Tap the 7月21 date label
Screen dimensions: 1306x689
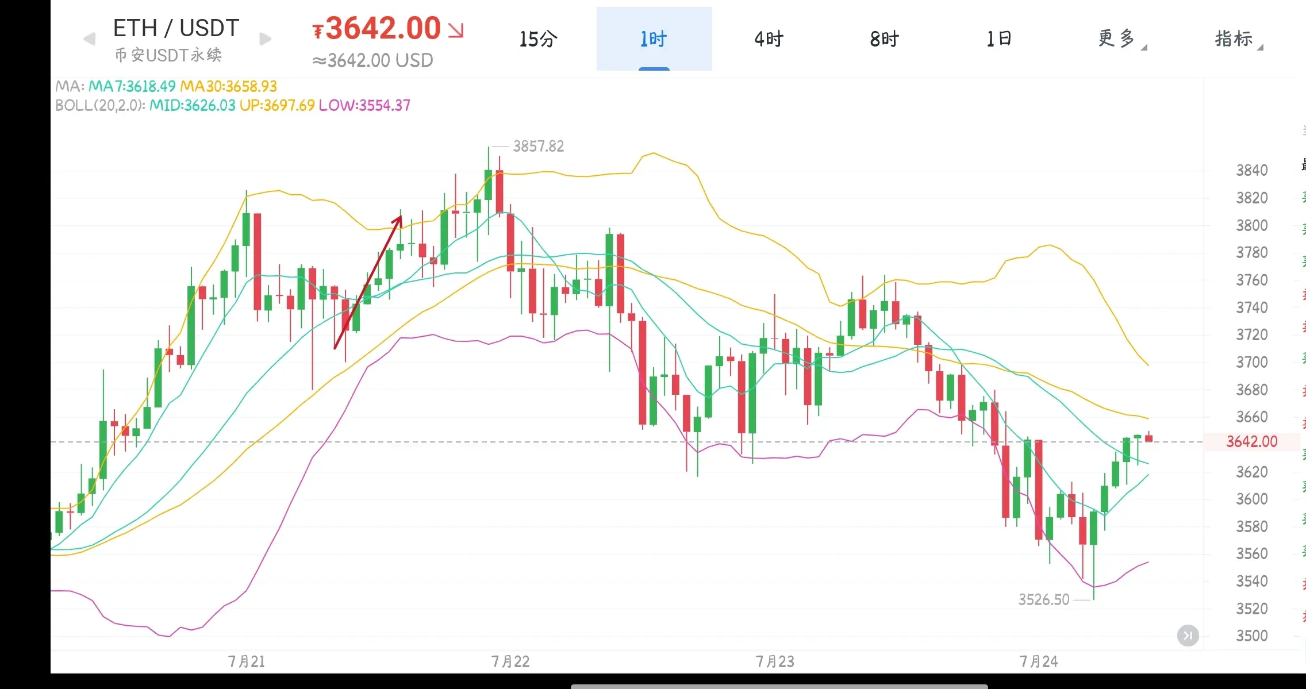[x=247, y=661]
